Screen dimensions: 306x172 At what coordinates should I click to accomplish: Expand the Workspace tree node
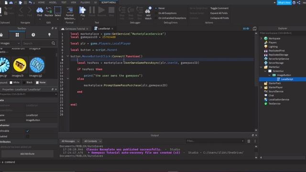click(262, 38)
